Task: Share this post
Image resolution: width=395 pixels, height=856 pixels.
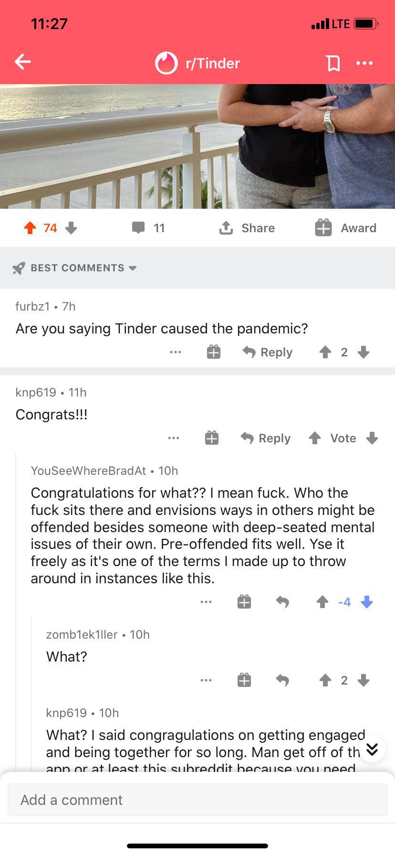Action: 247,228
